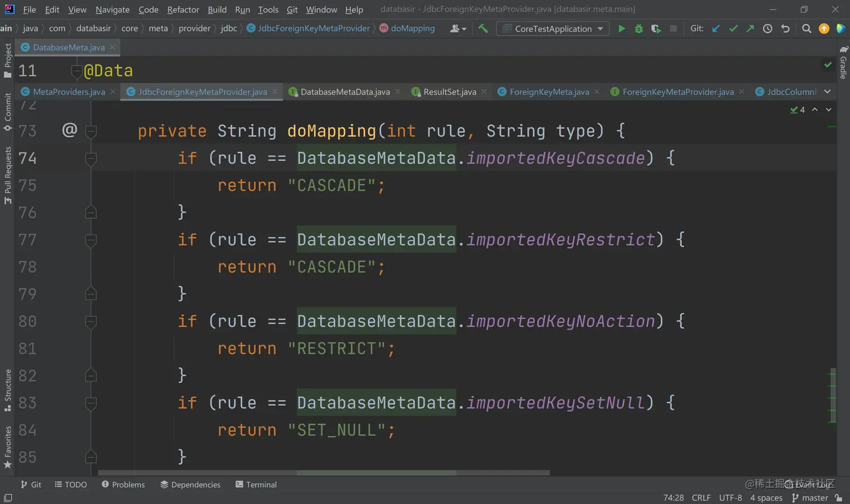Click the gutter @ icon on line 73
The image size is (850, 504).
click(x=70, y=130)
